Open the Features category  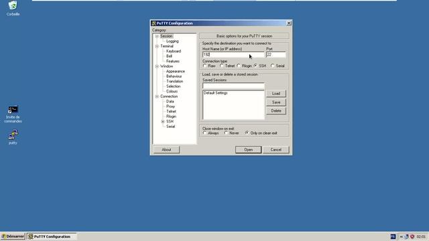click(x=173, y=61)
